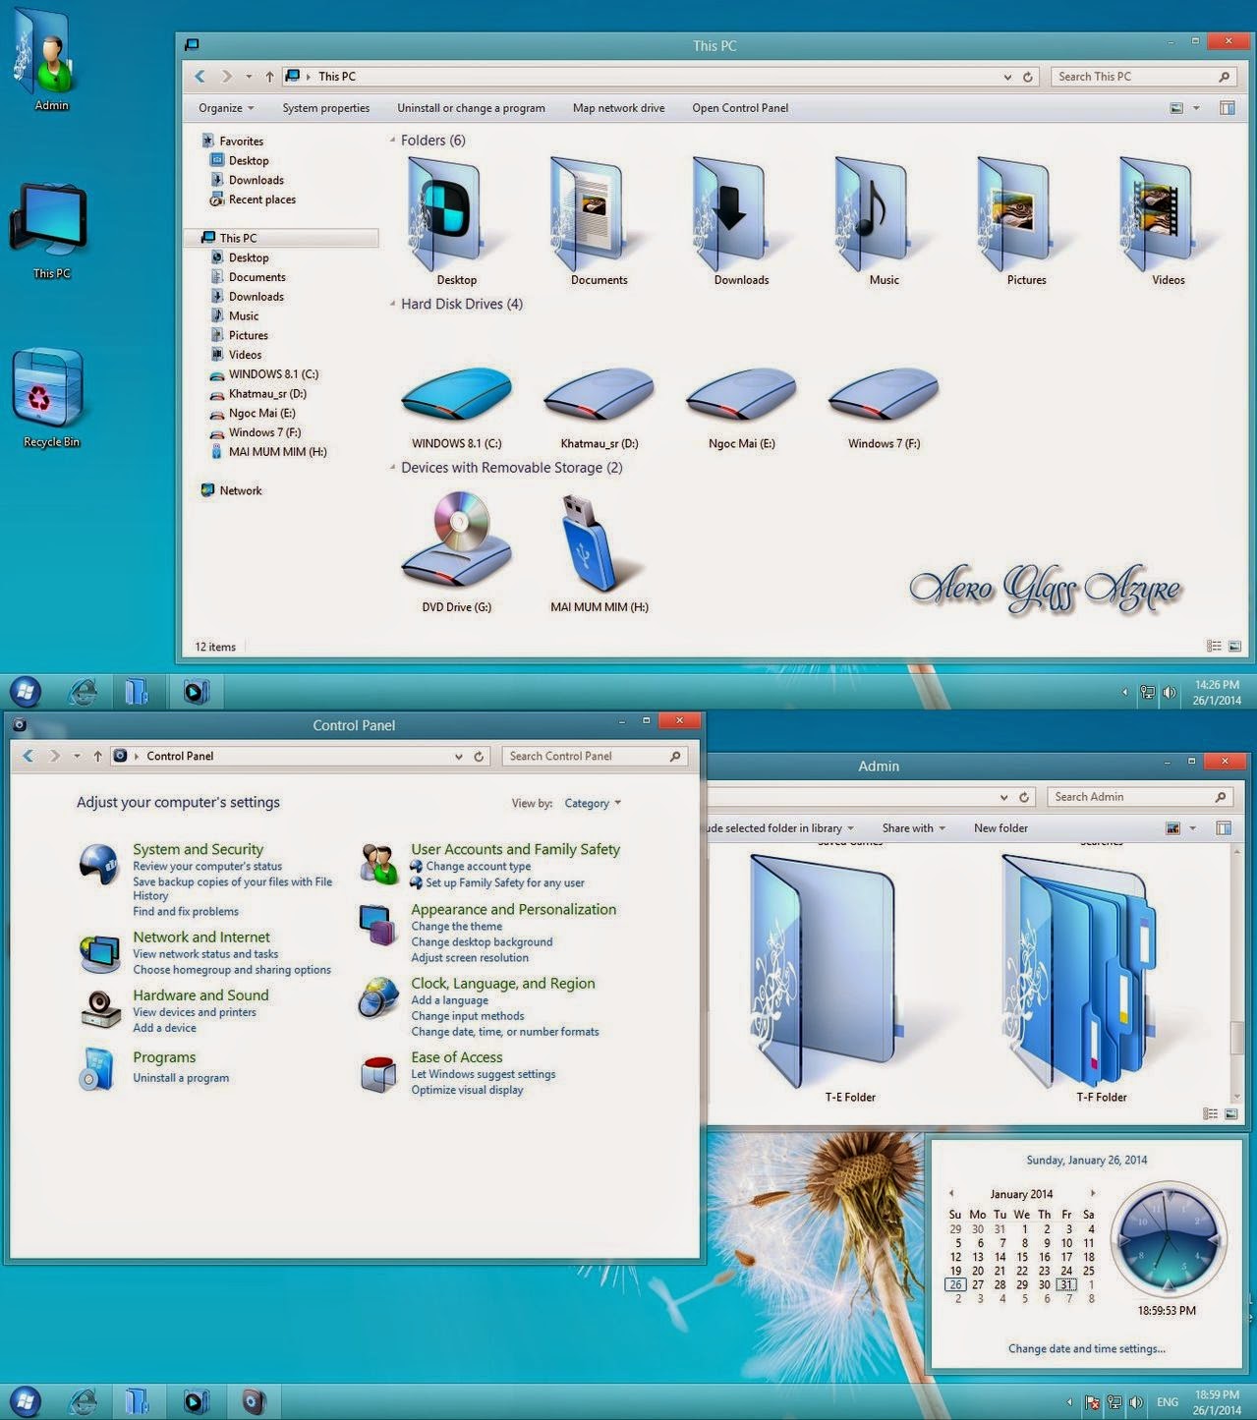Click the Start button on the upper taskbar
This screenshot has width=1257, height=1420.
[x=26, y=692]
